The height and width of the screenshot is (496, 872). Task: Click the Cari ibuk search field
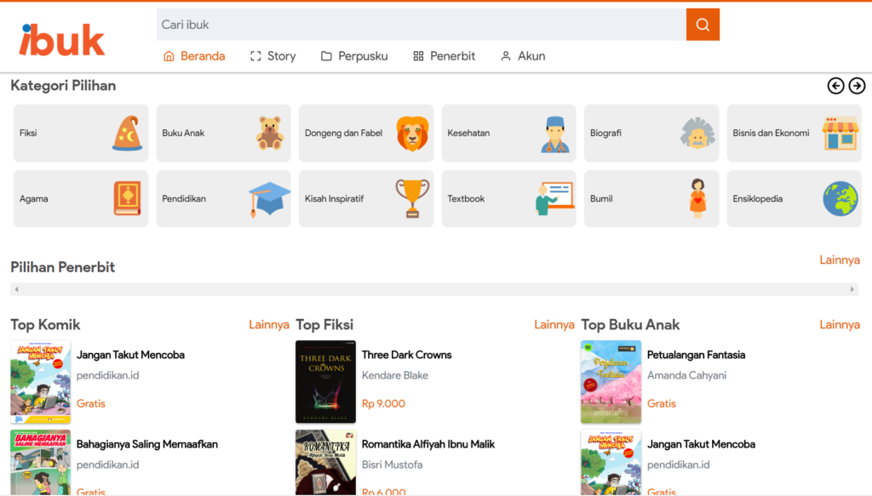(421, 25)
